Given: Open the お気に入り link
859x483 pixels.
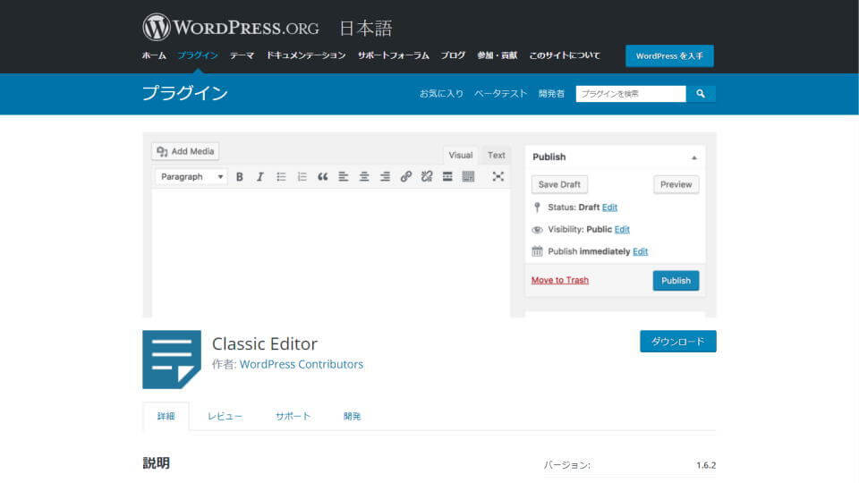Looking at the screenshot, I should click(x=441, y=94).
